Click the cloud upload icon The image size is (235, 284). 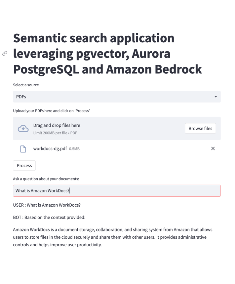[23, 129]
